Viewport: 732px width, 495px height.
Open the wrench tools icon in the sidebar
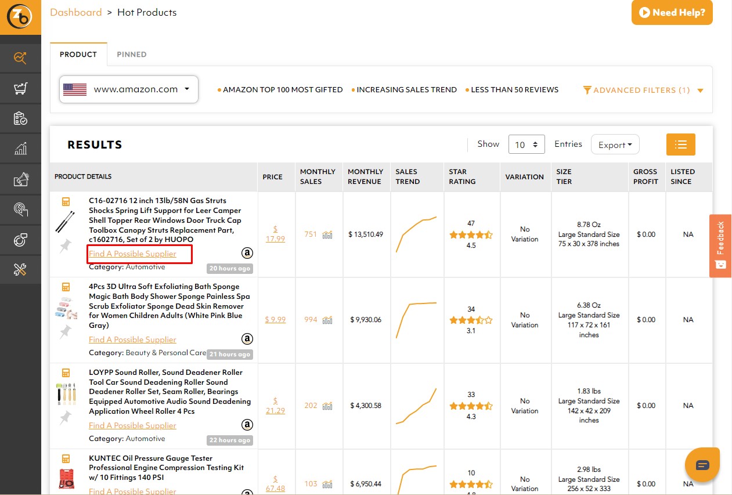click(x=21, y=269)
